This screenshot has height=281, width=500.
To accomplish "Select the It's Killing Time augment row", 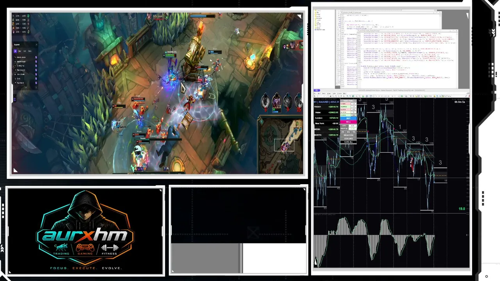I will coord(25,66).
